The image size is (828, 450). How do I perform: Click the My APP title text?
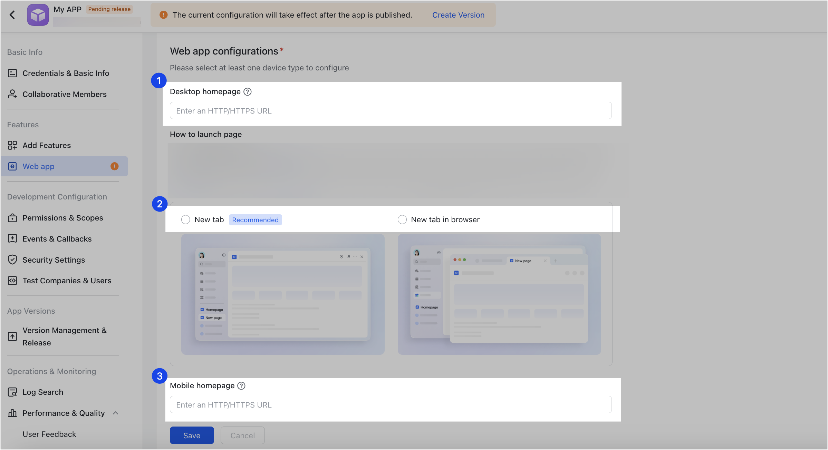coord(68,9)
